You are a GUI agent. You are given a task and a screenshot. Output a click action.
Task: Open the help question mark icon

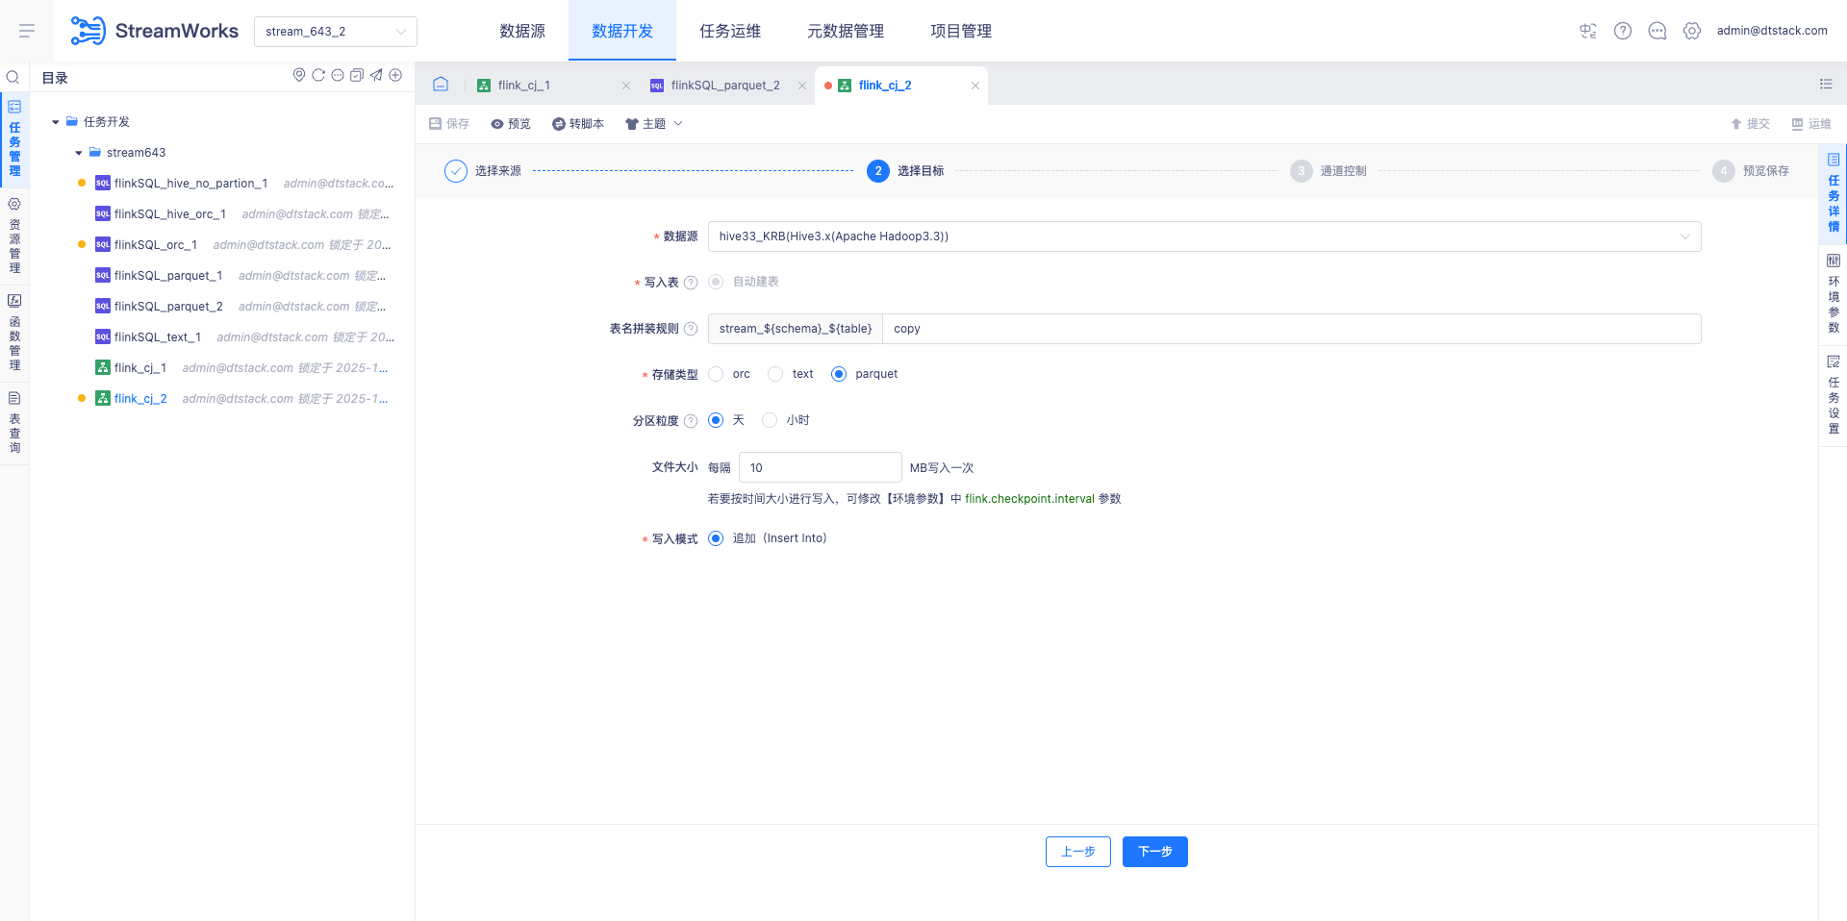(x=1623, y=31)
